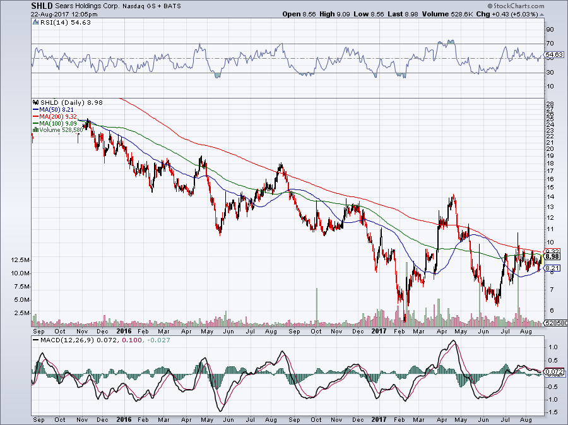This screenshot has width=568, height=425.
Task: Click the MA(100) 9.09 legend text
Action: tap(58, 123)
